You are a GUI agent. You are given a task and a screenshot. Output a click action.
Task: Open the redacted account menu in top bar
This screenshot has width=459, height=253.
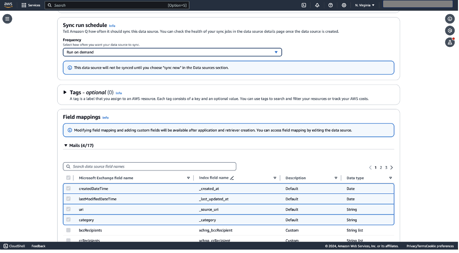(418, 4)
